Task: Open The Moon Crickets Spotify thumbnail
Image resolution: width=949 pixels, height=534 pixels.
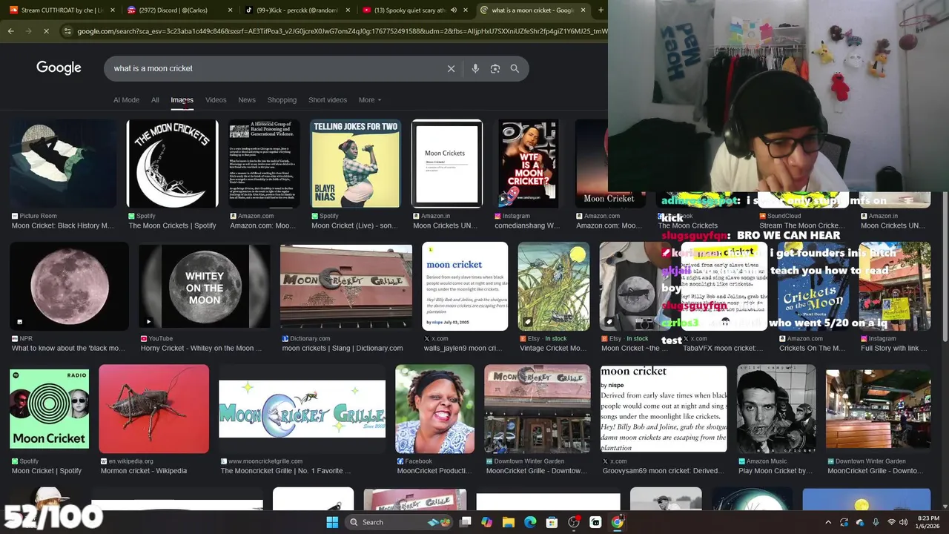Action: pos(173,164)
